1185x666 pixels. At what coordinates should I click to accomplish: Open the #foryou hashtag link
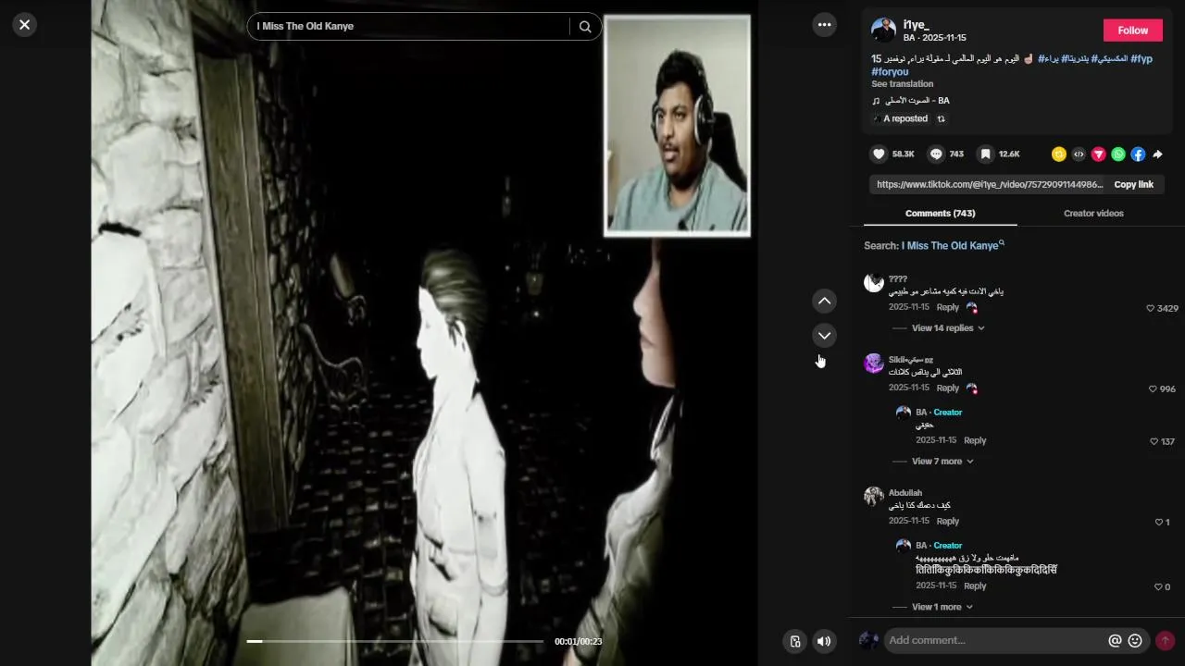(x=890, y=72)
